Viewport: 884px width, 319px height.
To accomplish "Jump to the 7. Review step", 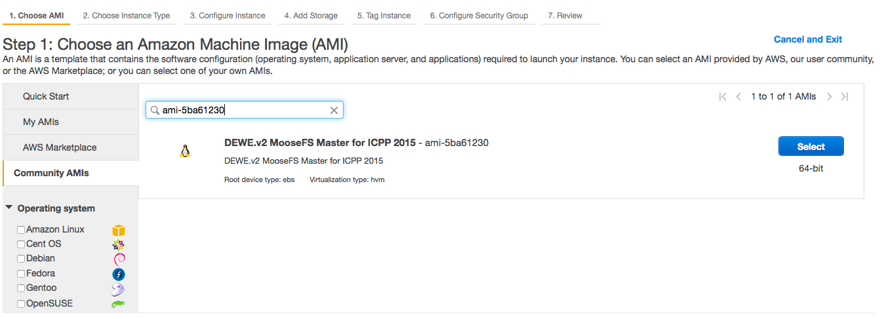I will 571,16.
